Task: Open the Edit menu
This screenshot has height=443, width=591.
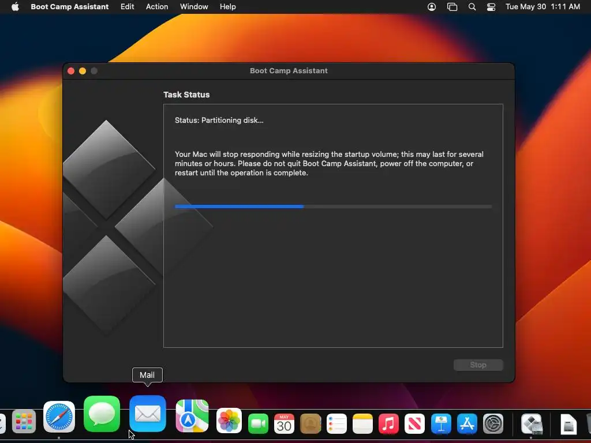Action: 127,6
